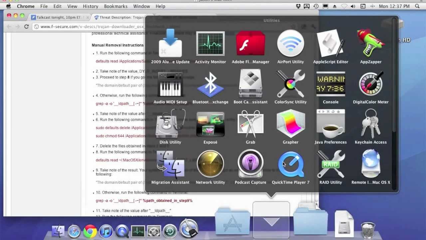Image resolution: width=426 pixels, height=240 pixels.
Task: Click the Finder icon in the Dock
Action: tap(58, 231)
